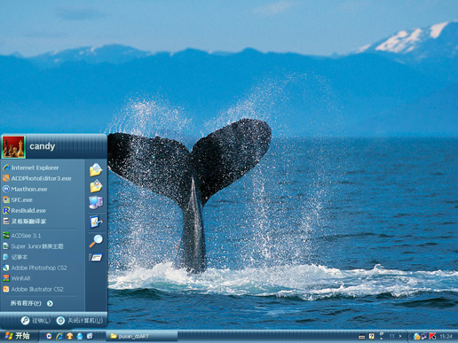Launch Adobe Photoshop CS2 from Start menu

click(35, 268)
